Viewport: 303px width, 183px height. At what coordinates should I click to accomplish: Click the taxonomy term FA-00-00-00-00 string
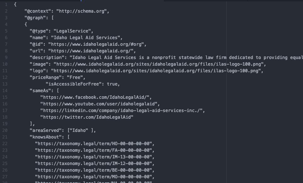coord(93,150)
